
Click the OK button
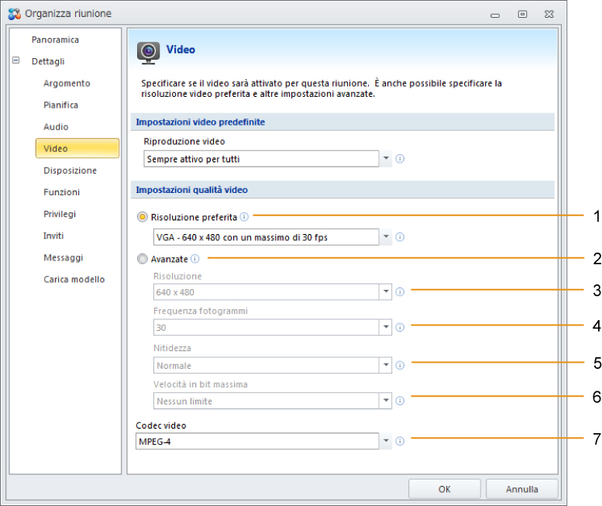pyautogui.click(x=444, y=489)
